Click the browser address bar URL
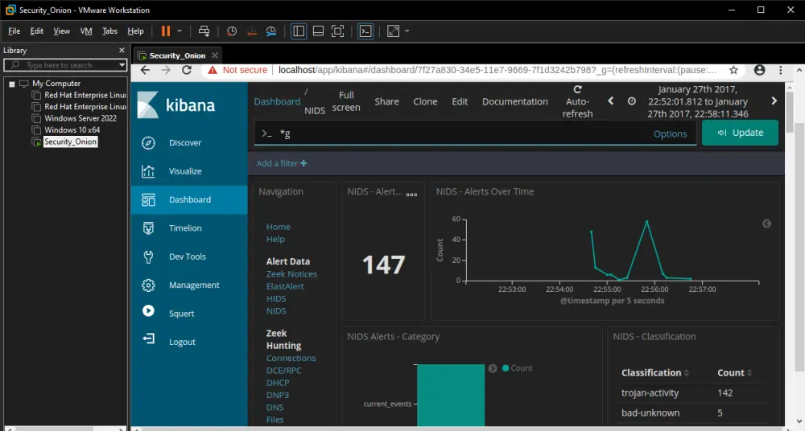 coord(497,70)
